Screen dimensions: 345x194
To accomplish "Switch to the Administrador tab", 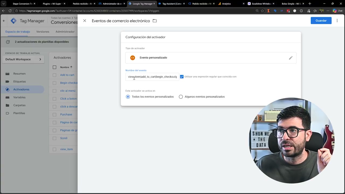I will click(65, 32).
